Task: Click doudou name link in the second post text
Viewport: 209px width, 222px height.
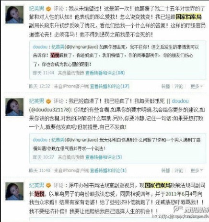Action: click(x=180, y=101)
